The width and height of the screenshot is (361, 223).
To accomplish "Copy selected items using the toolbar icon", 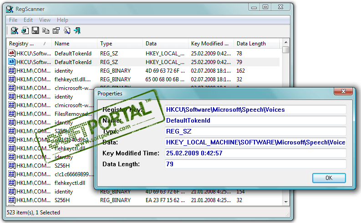I will tap(46, 30).
